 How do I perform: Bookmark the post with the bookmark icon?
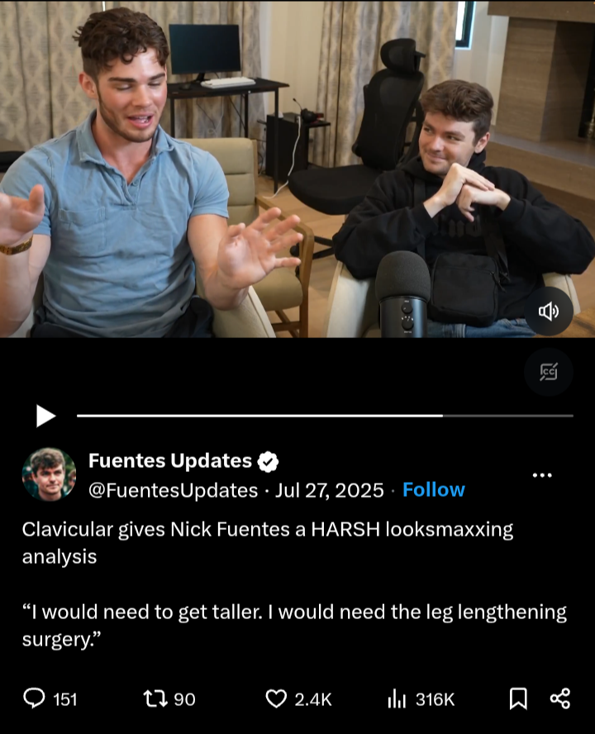[x=518, y=699]
